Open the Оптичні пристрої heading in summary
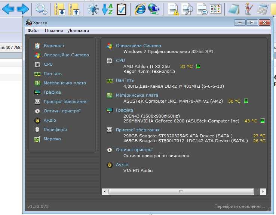Viewport: 276px width, 215px height. point(134,150)
